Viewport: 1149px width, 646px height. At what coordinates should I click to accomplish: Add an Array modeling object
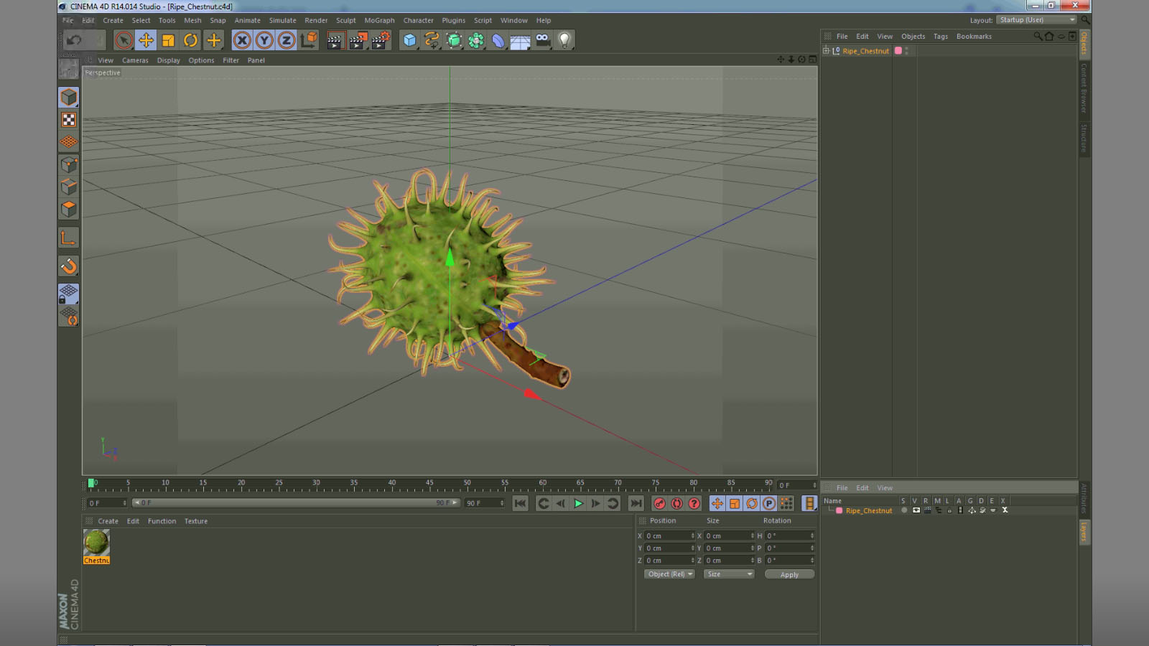476,40
